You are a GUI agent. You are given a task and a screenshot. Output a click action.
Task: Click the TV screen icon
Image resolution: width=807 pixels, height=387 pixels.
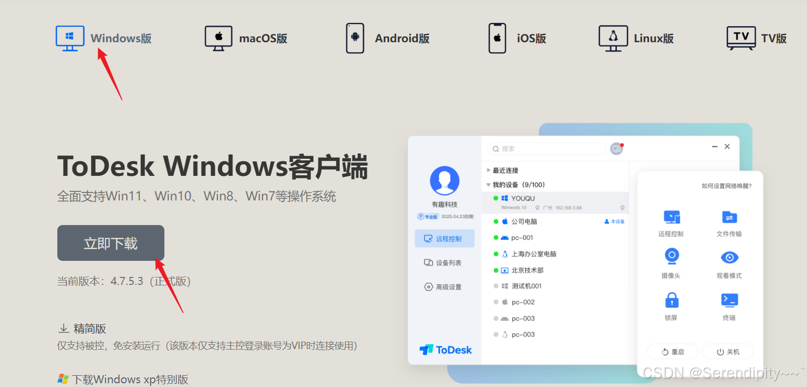(741, 38)
